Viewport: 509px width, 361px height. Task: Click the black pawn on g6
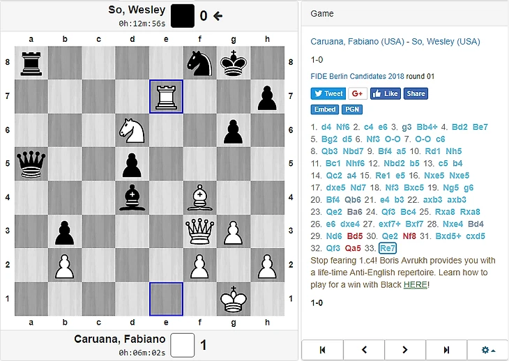234,130
